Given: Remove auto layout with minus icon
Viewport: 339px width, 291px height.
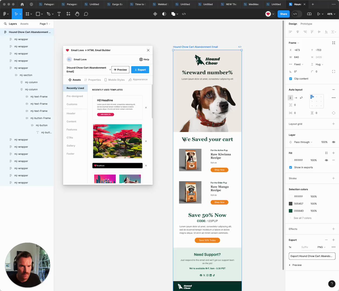Looking at the screenshot, I should pyautogui.click(x=333, y=89).
